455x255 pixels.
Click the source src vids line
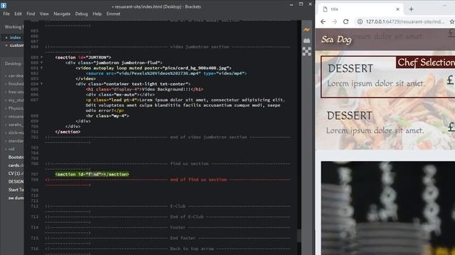(166, 74)
